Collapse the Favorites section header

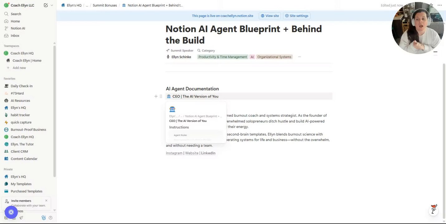[9, 79]
